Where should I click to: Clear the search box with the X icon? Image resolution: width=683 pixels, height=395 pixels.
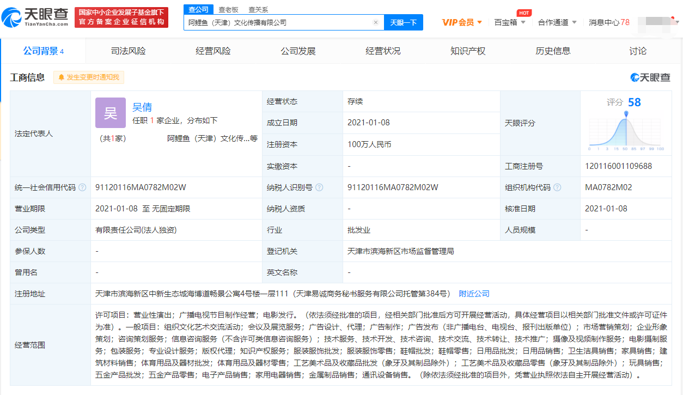tap(375, 22)
